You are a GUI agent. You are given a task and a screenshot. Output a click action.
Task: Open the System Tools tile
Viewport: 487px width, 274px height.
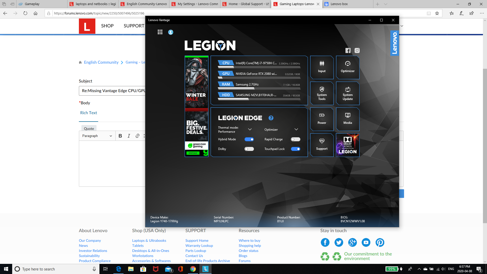pyautogui.click(x=322, y=93)
